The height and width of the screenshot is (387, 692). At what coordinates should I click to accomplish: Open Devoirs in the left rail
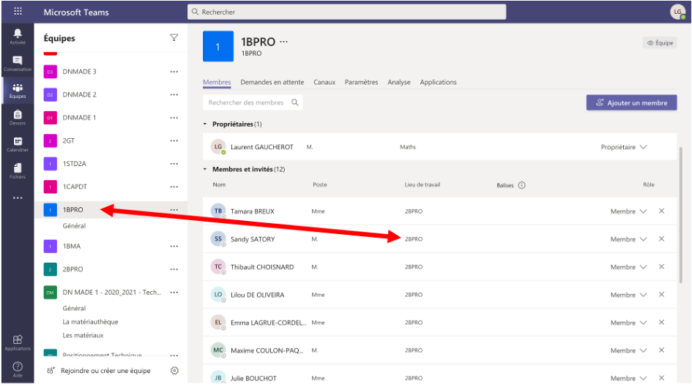[18, 117]
